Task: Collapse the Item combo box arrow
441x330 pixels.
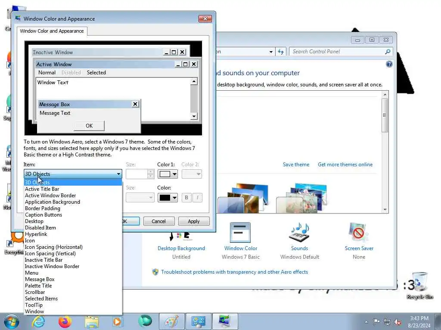Action: 118,174
